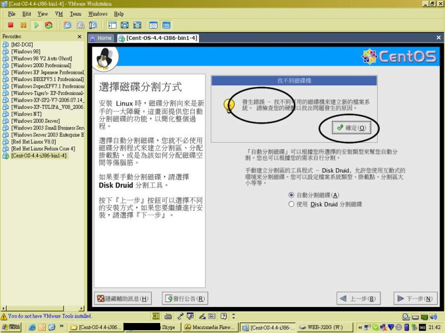Open the Edit menu
The image size is (445, 333).
[x=27, y=14]
